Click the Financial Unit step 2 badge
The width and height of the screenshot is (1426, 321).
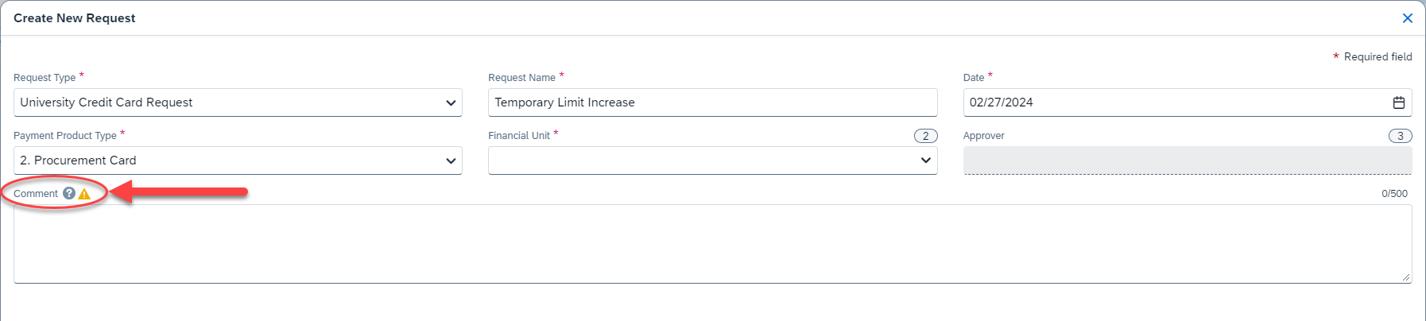coord(925,136)
